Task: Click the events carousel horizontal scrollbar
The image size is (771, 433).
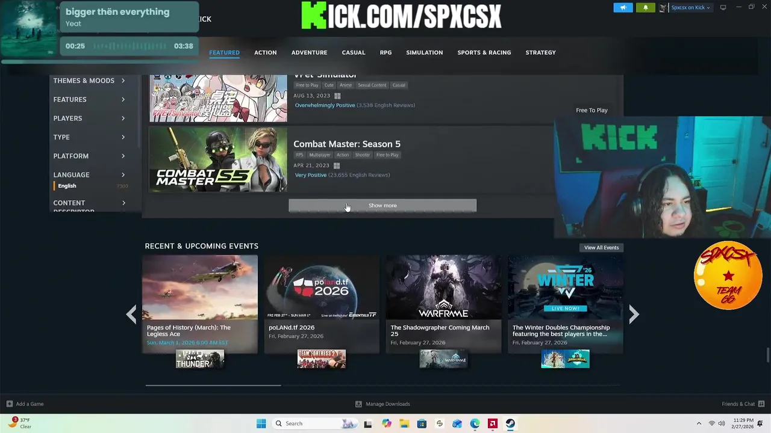Action: [213, 385]
